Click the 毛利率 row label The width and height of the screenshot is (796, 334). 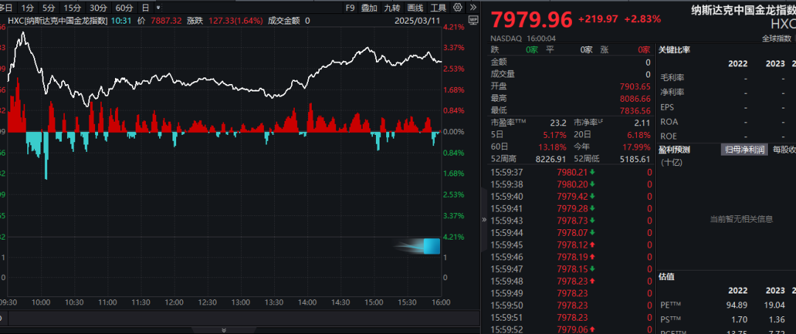672,77
